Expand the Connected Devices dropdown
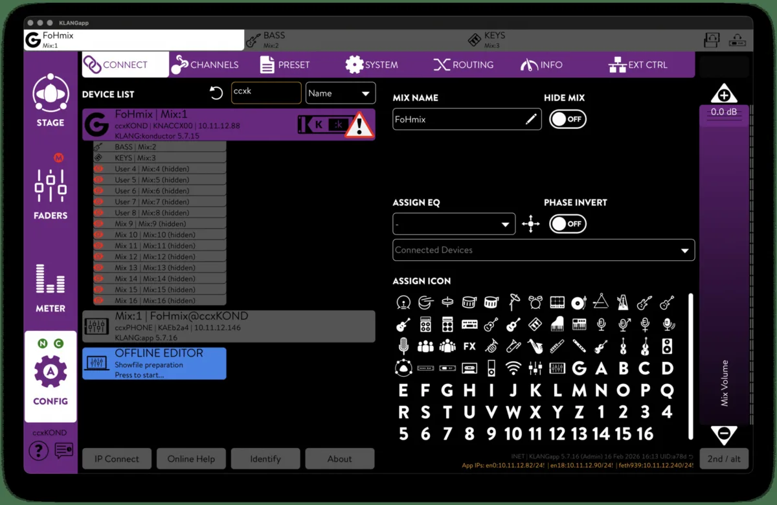The width and height of the screenshot is (777, 505). click(544, 250)
